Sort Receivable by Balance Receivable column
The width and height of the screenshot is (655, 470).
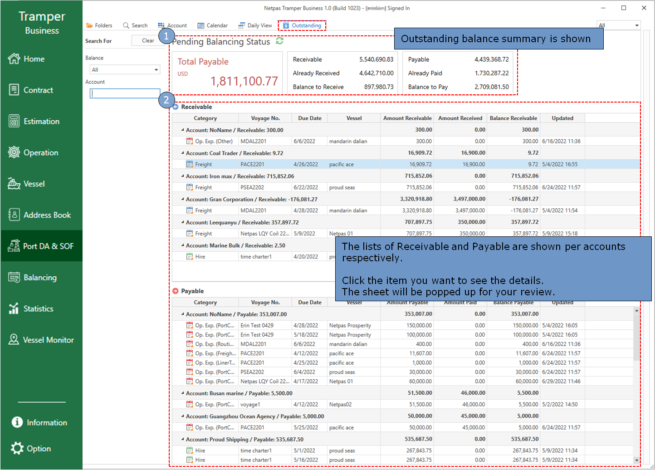coord(513,118)
